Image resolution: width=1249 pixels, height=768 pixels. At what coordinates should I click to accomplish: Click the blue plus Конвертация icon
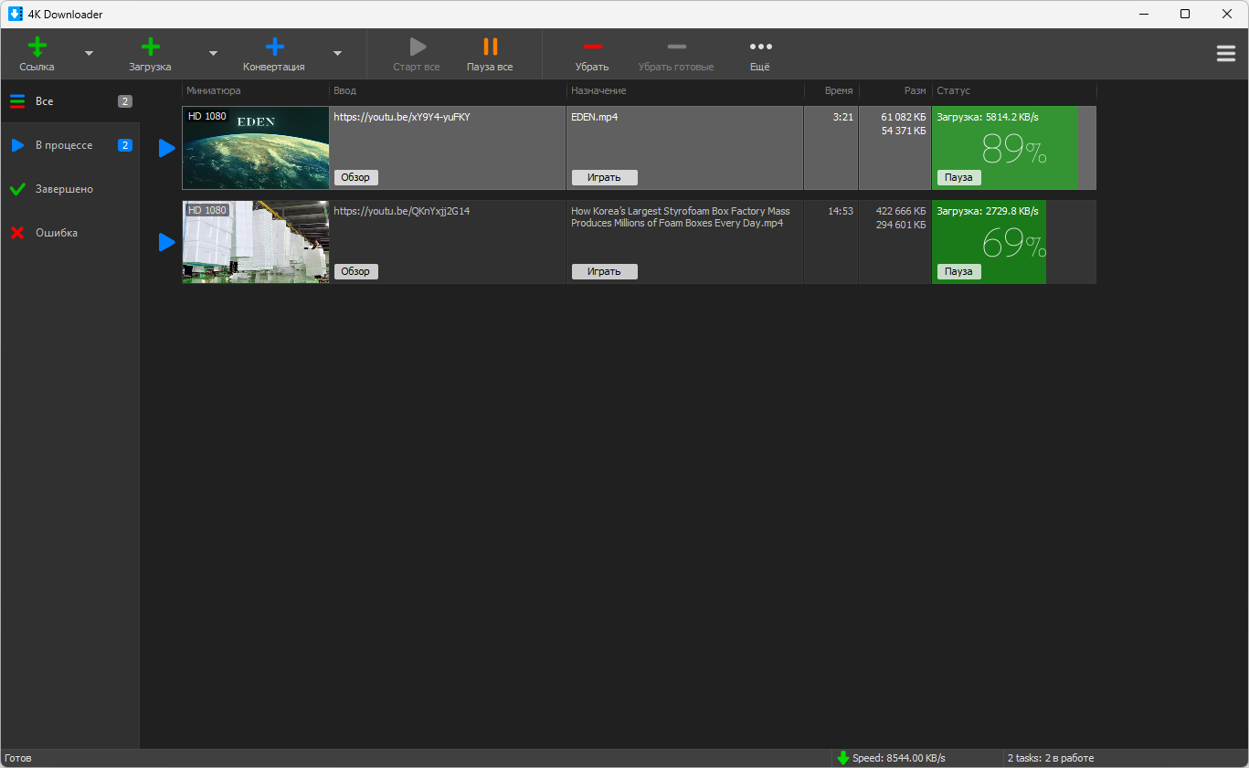(x=274, y=47)
